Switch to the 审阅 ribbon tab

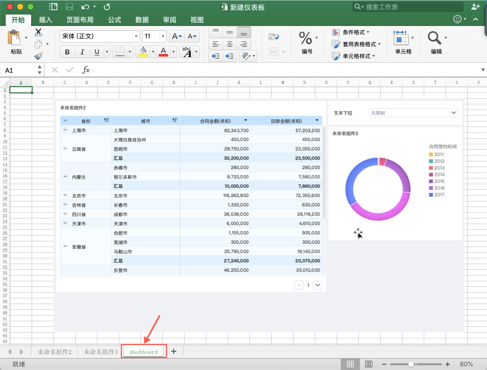coord(169,20)
